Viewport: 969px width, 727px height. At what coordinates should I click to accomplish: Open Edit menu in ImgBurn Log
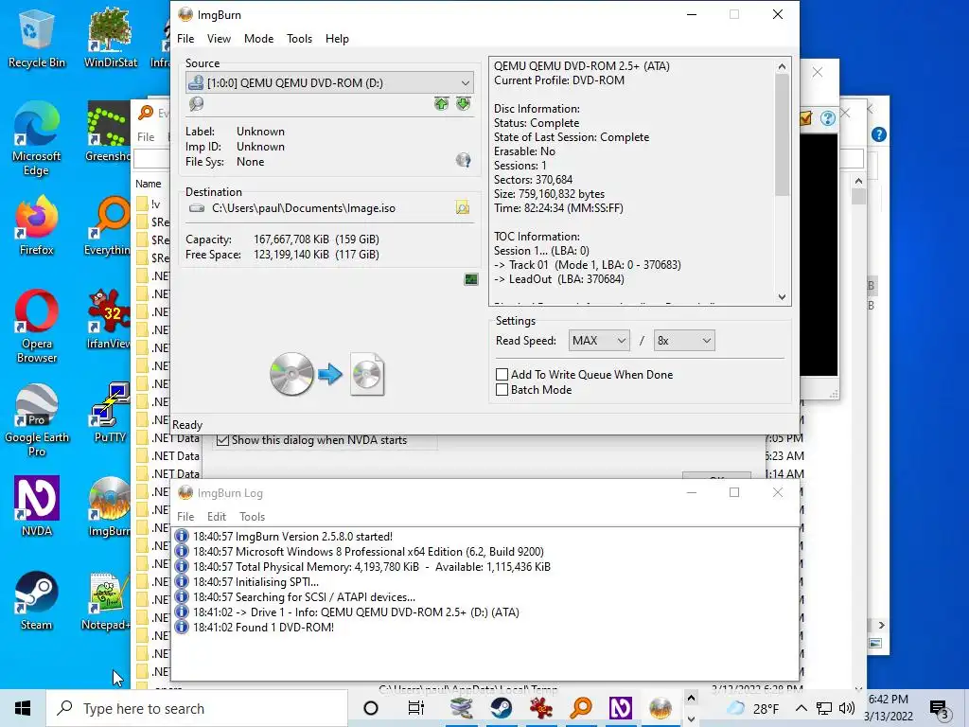click(217, 517)
